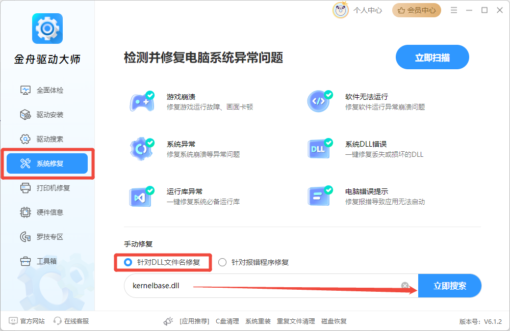Open 重复文件清理 recommended app
Viewport: 510px width, 331px height.
point(296,321)
